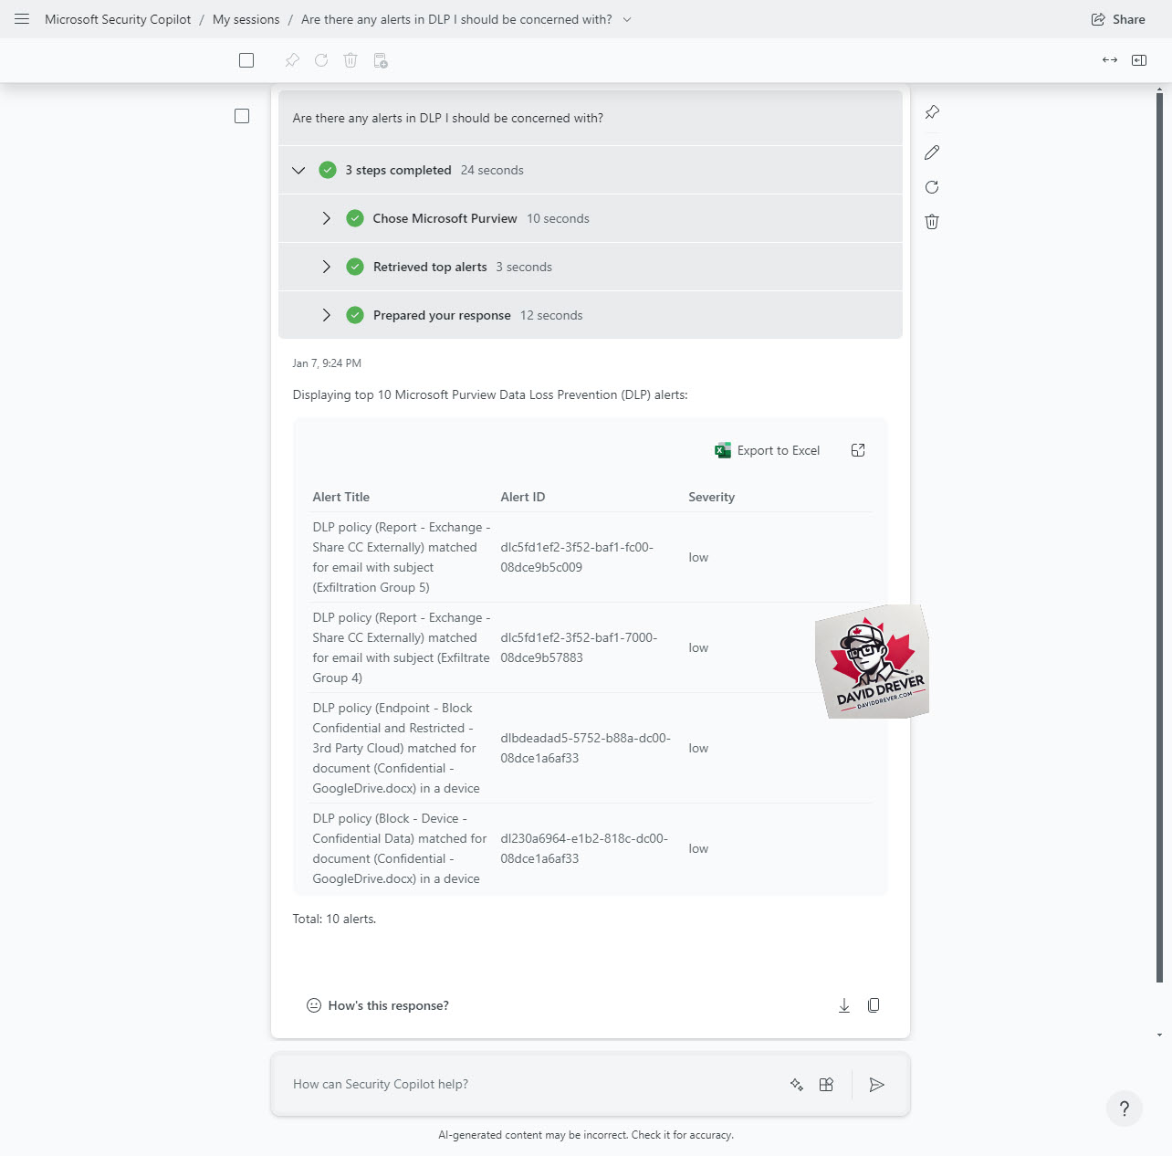The width and height of the screenshot is (1172, 1156).
Task: Pin this response to the pin board
Action: point(932,112)
